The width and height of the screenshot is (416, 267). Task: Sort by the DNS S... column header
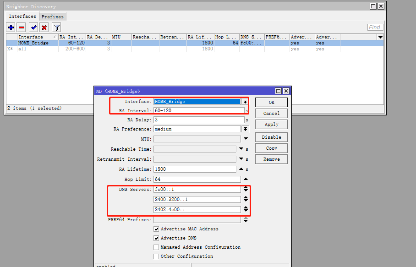tap(252, 37)
